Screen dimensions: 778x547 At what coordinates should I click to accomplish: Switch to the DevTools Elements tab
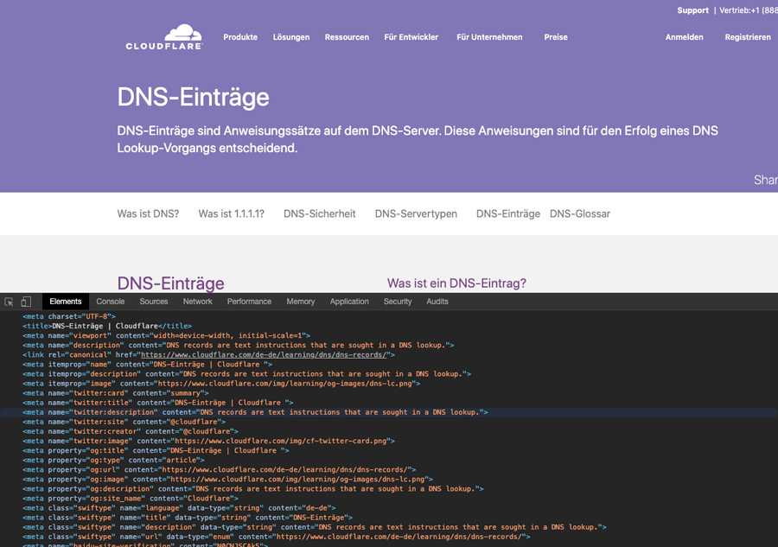[x=66, y=302]
